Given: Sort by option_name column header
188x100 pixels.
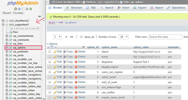Looking at the screenshot, I should (x=110, y=47).
